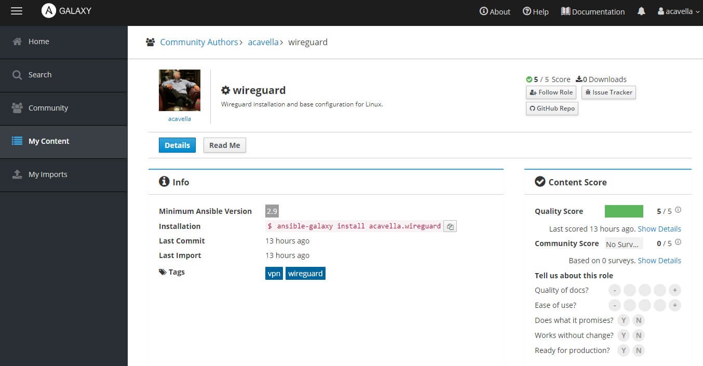703x366 pixels.
Task: Click the 0 Downloads counter
Action: (x=601, y=79)
